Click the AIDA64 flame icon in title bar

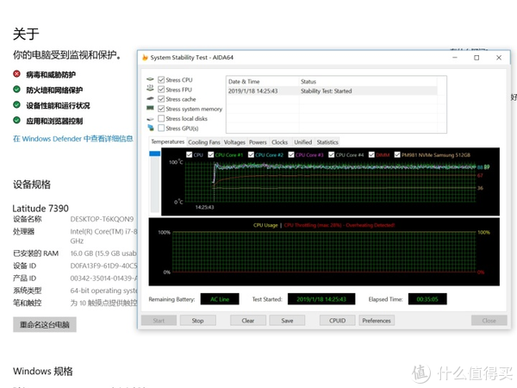pyautogui.click(x=144, y=58)
